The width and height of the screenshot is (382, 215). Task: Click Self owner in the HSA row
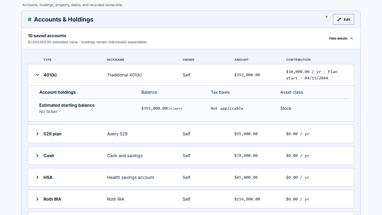[186, 177]
